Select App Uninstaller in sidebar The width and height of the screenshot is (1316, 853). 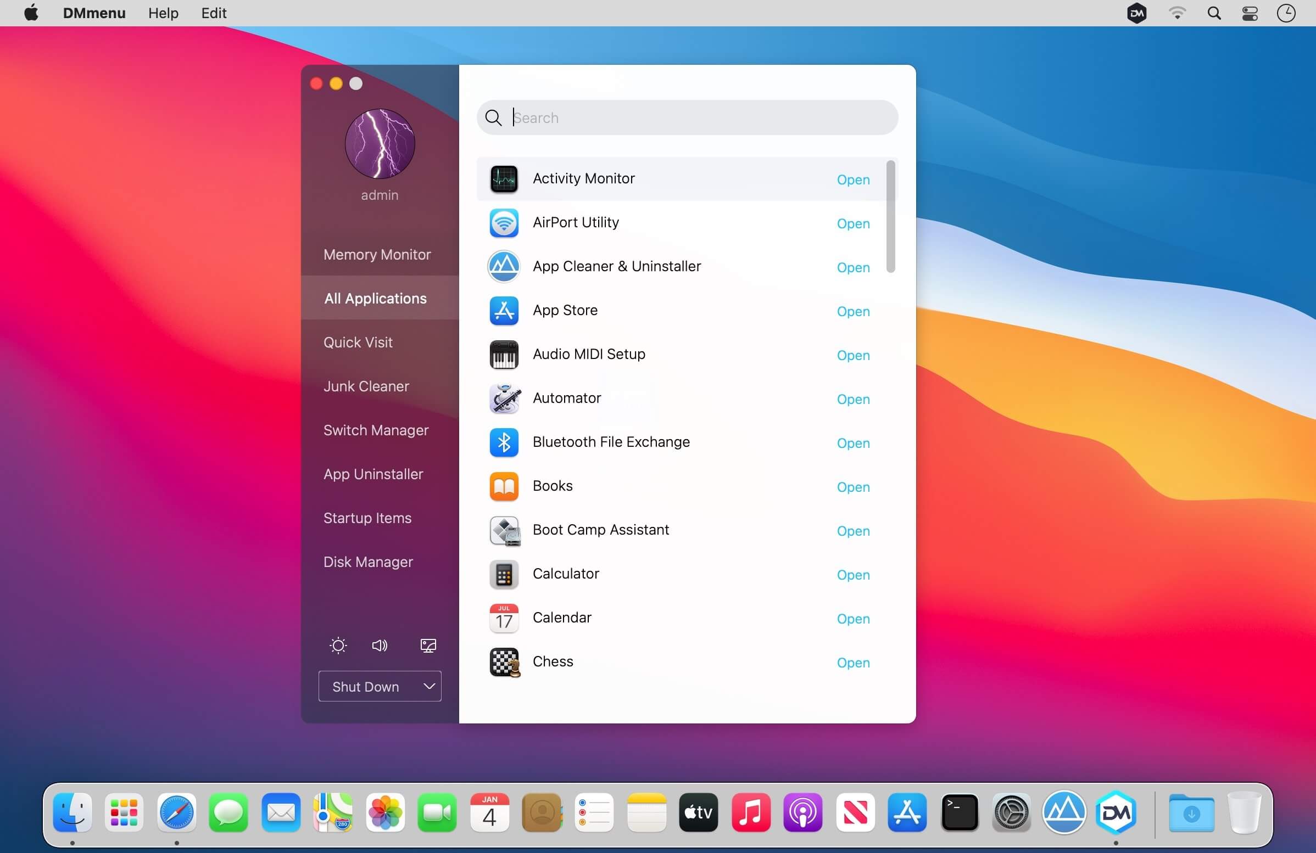pos(380,474)
